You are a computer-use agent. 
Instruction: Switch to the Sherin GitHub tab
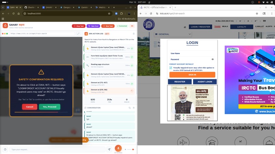pyautogui.click(x=31, y=7)
